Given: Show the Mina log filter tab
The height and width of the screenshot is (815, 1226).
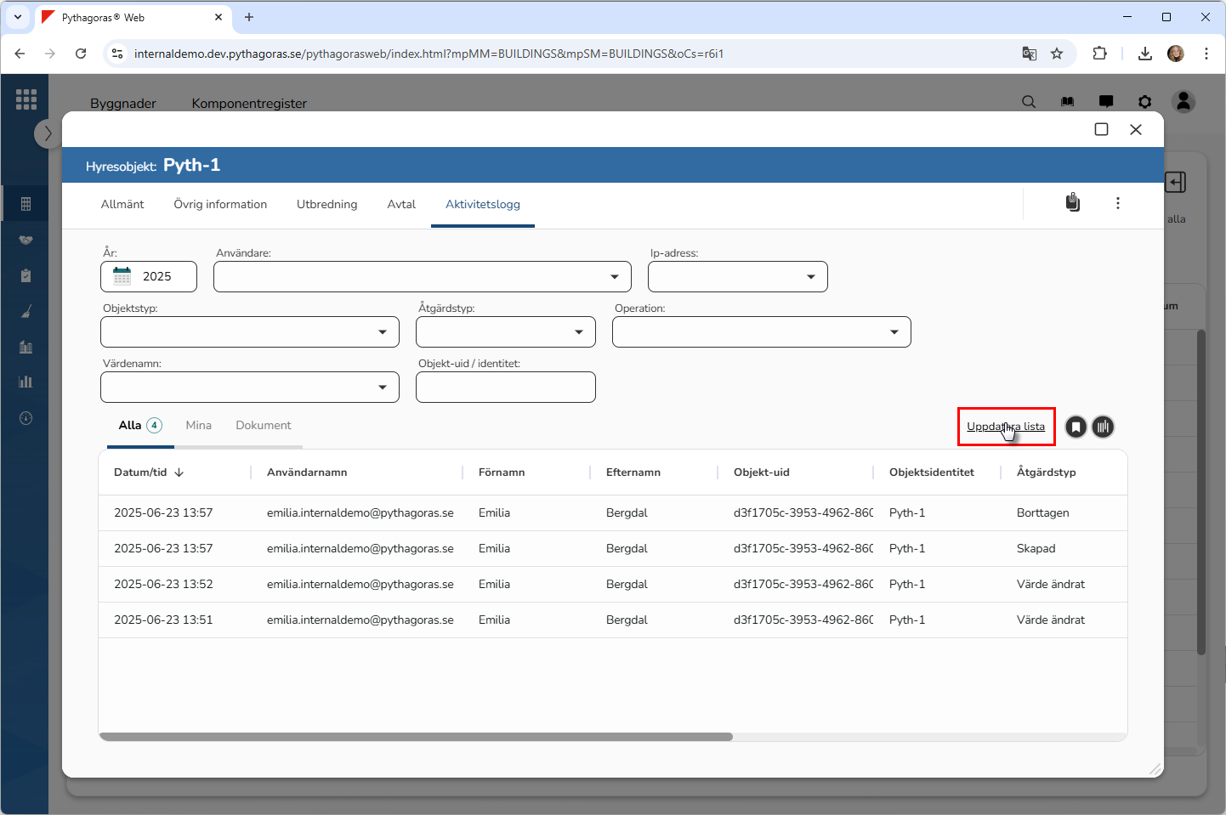Looking at the screenshot, I should [198, 425].
